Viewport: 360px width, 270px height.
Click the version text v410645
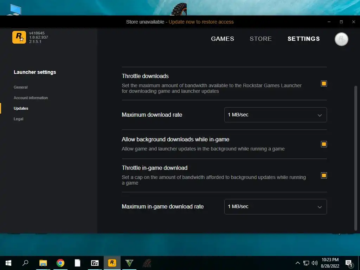(x=37, y=33)
